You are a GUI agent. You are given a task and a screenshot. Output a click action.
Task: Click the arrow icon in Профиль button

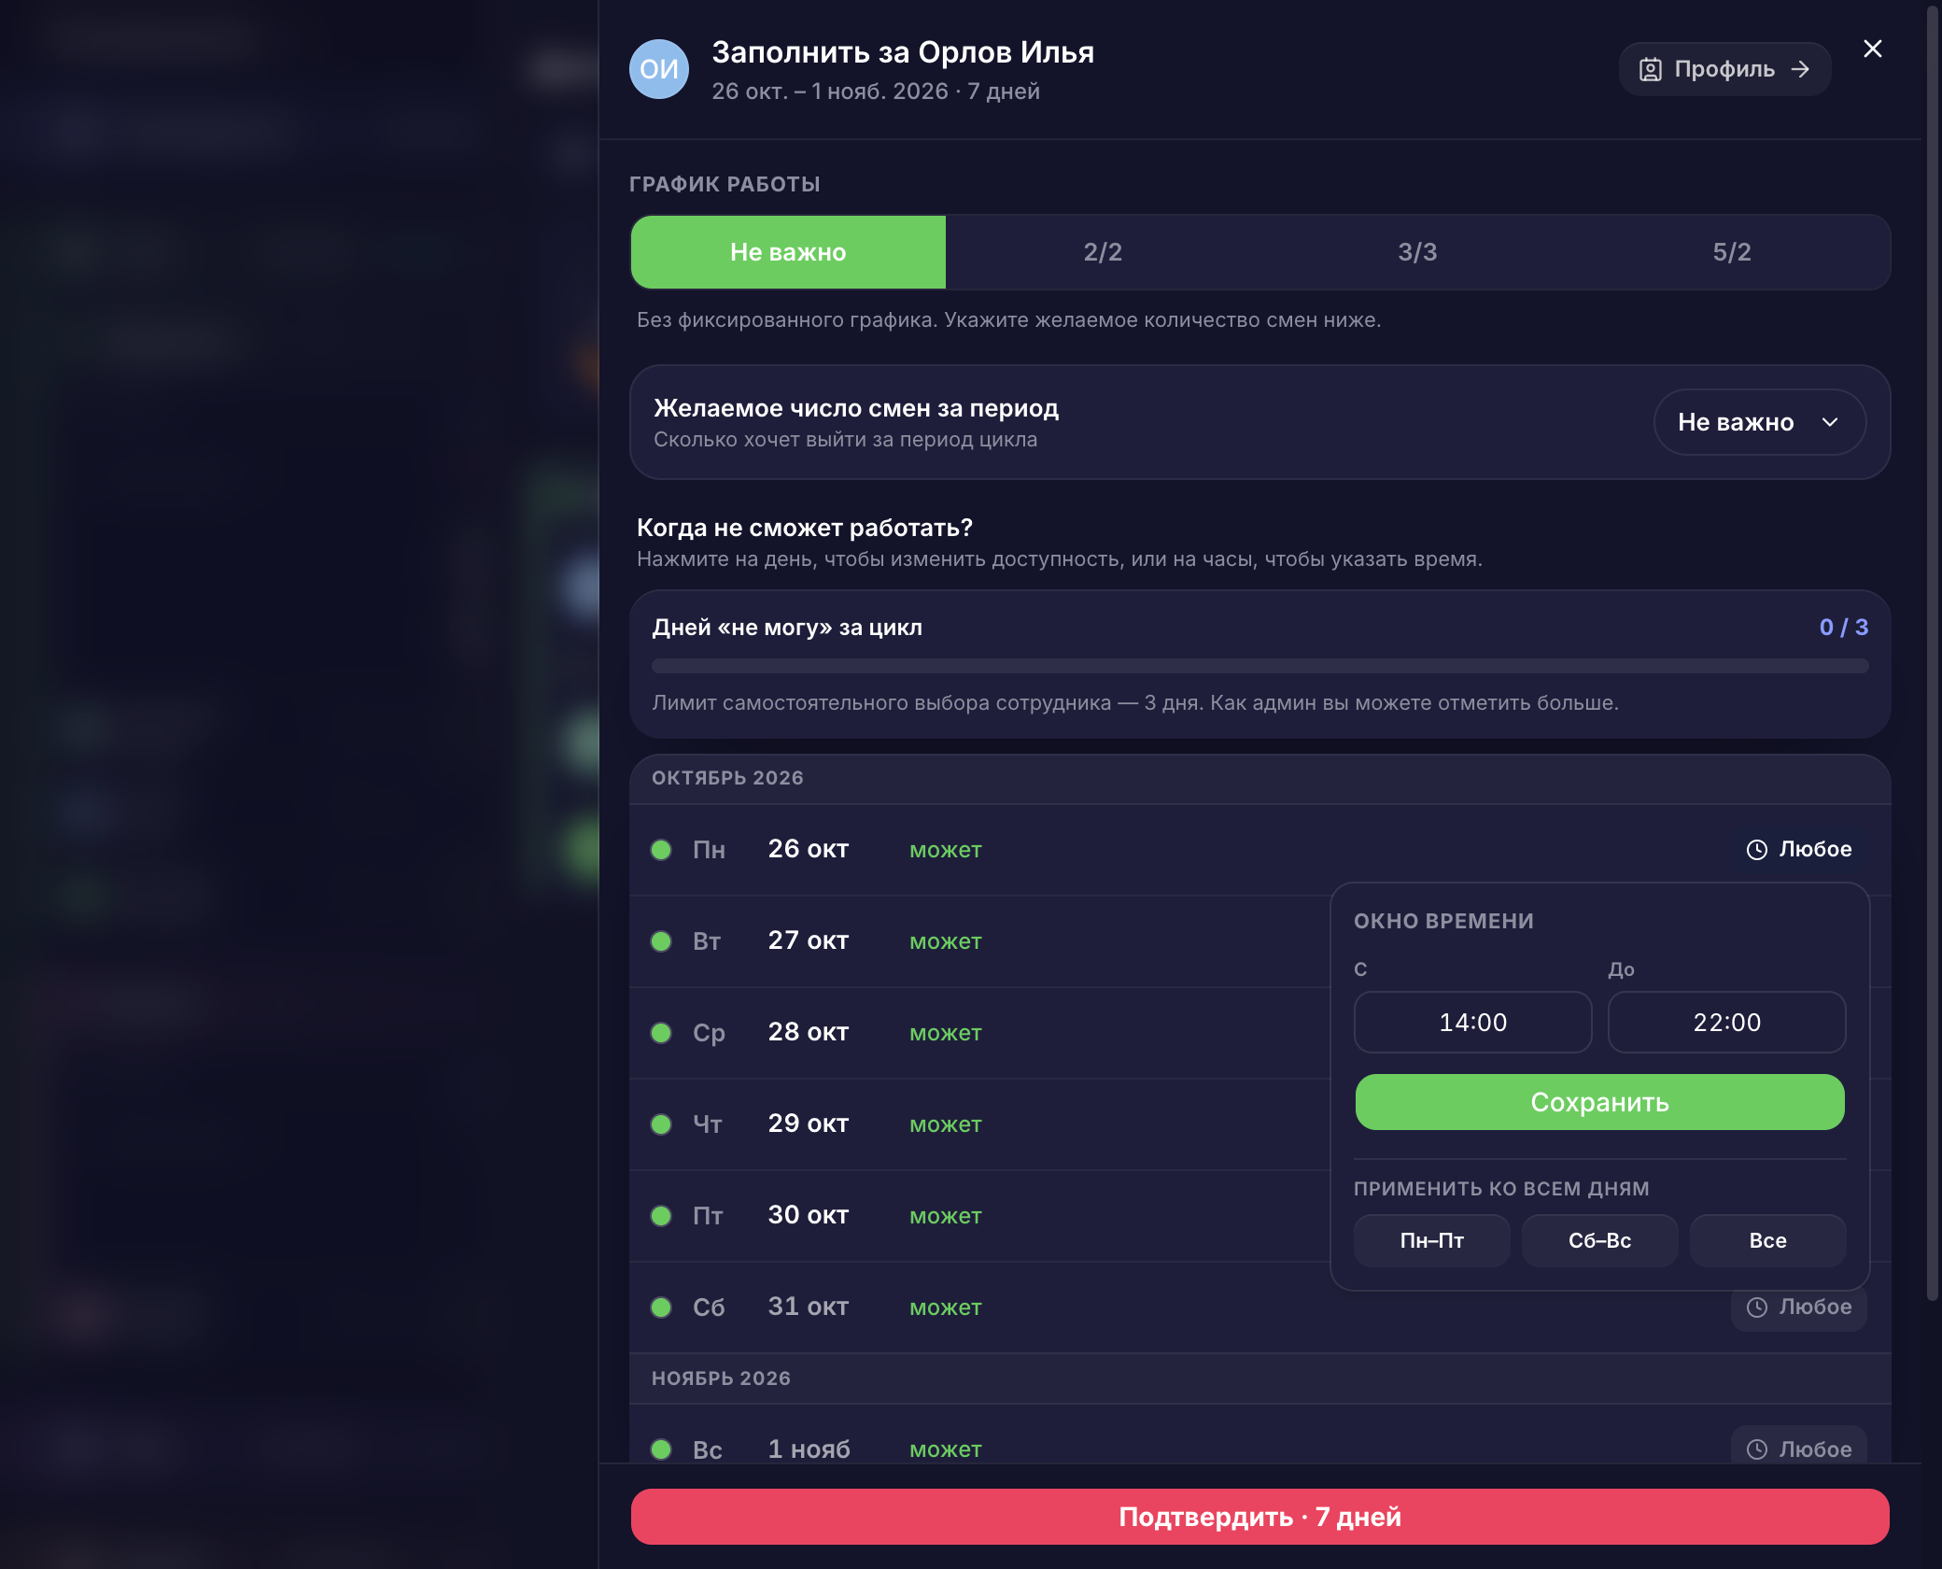click(1800, 69)
